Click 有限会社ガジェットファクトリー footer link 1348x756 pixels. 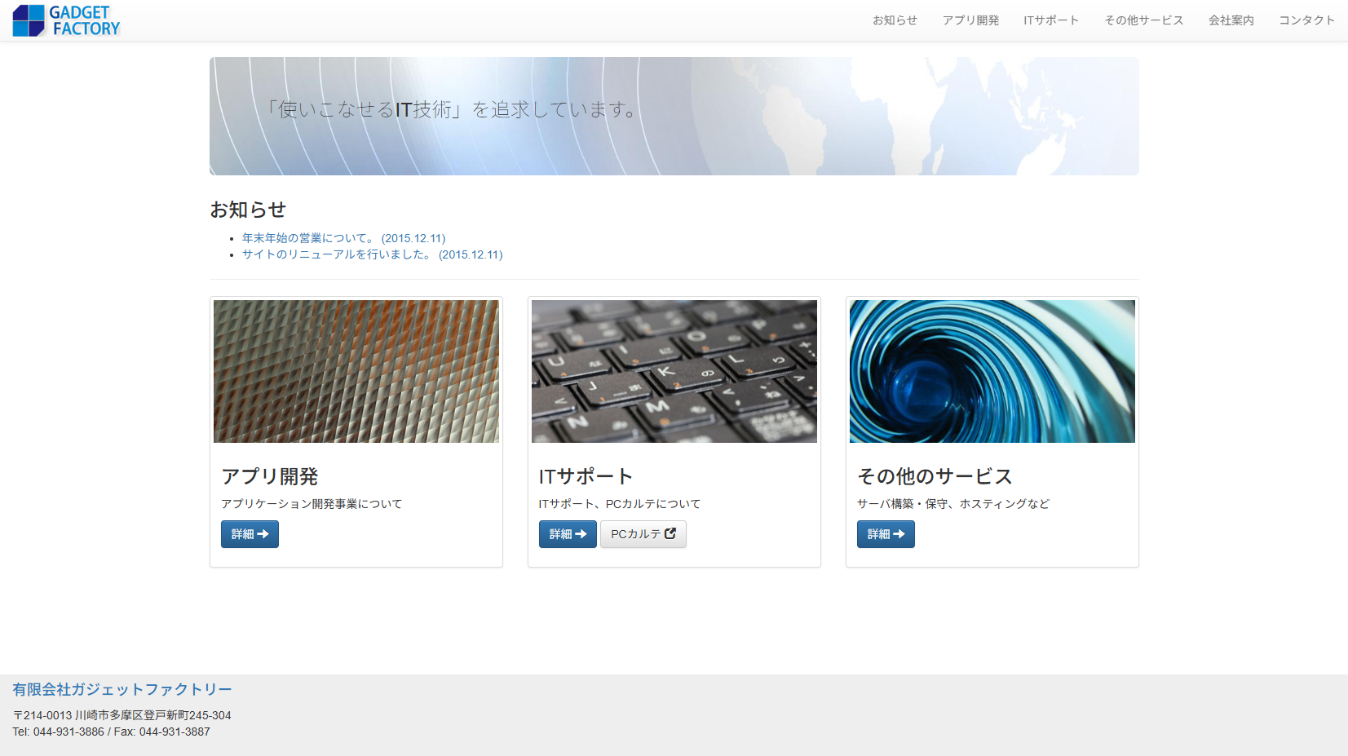coord(122,689)
